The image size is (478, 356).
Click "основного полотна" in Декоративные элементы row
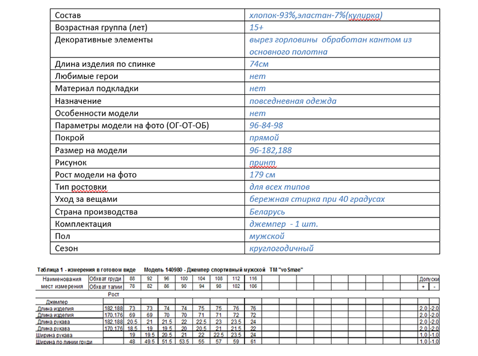289,52
